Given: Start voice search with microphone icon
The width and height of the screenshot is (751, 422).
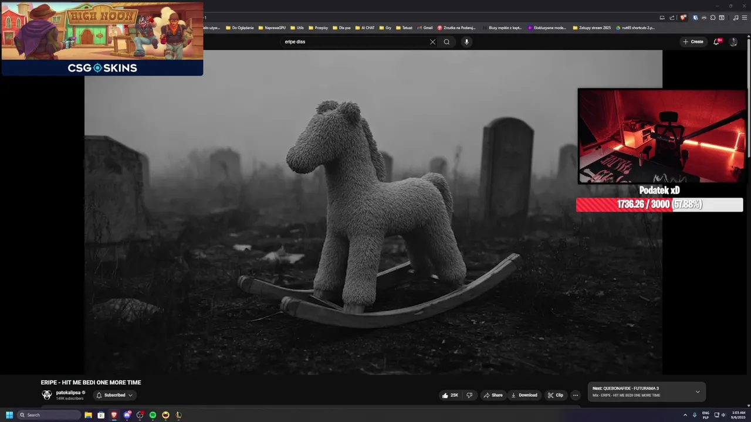Looking at the screenshot, I should (x=466, y=42).
